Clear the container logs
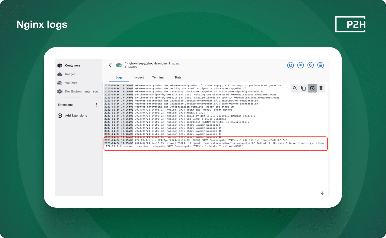 321,88
